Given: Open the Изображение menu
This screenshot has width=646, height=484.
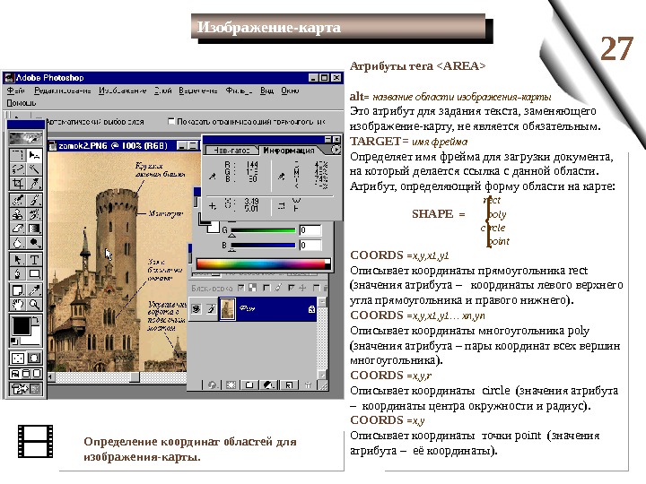Looking at the screenshot, I should [123, 91].
